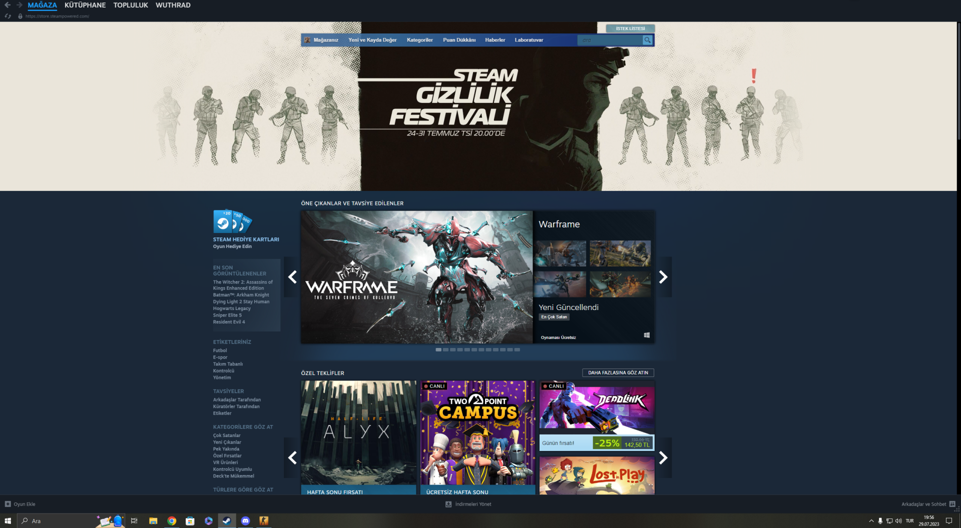Open Resident Evil 4 from recently viewed
The height and width of the screenshot is (528, 961).
click(229, 322)
